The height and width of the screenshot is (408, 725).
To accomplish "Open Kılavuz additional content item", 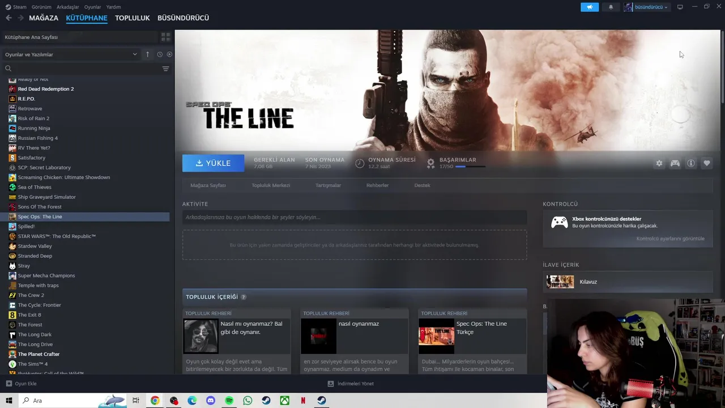I will tap(628, 282).
